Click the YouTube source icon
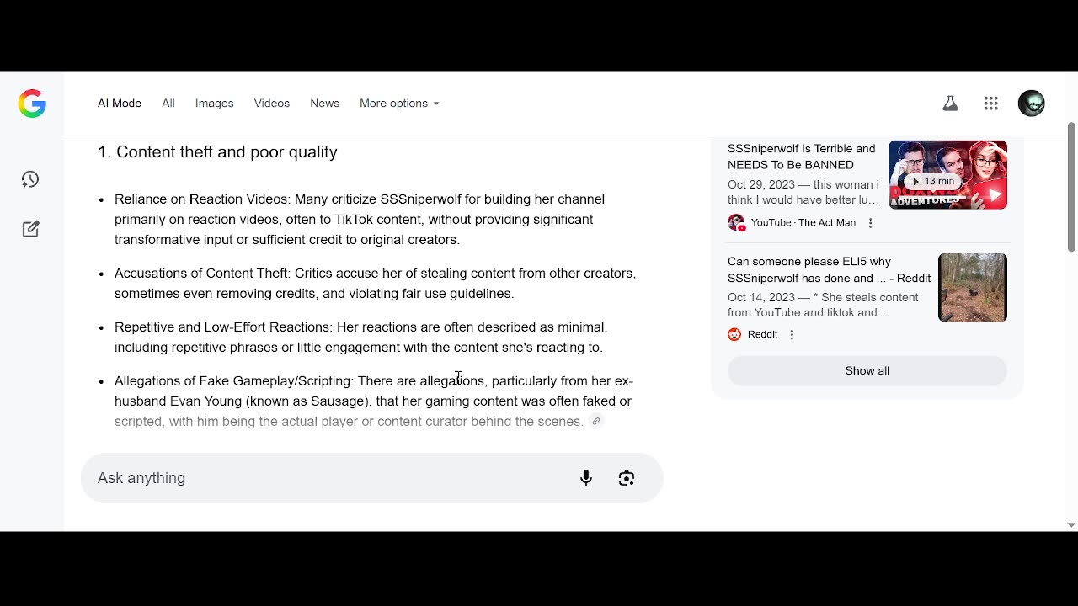Screen dimensions: 1078x606 (736, 223)
